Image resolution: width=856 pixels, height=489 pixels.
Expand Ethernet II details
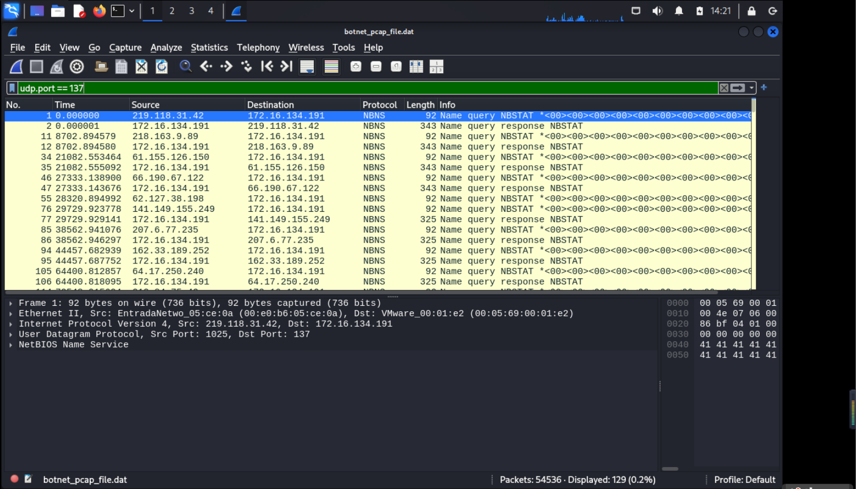(10, 314)
